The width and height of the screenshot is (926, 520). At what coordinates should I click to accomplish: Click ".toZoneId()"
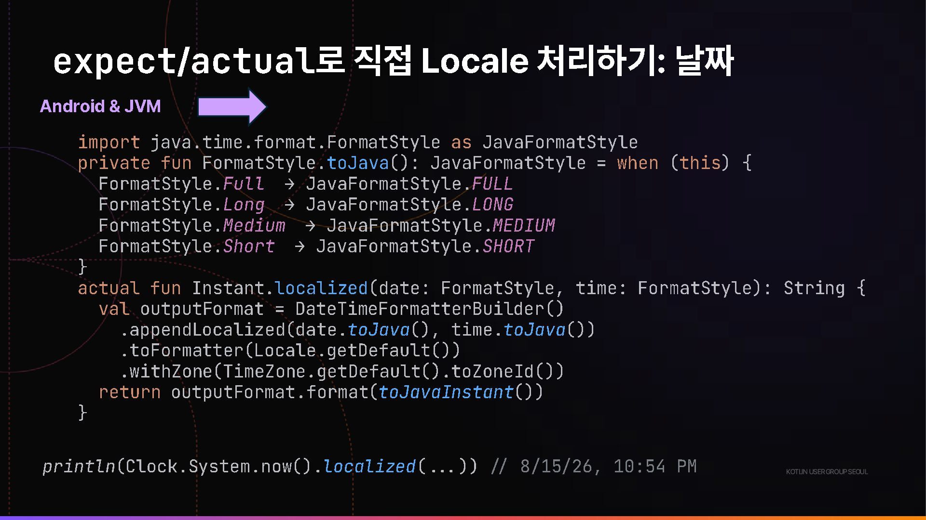point(498,371)
